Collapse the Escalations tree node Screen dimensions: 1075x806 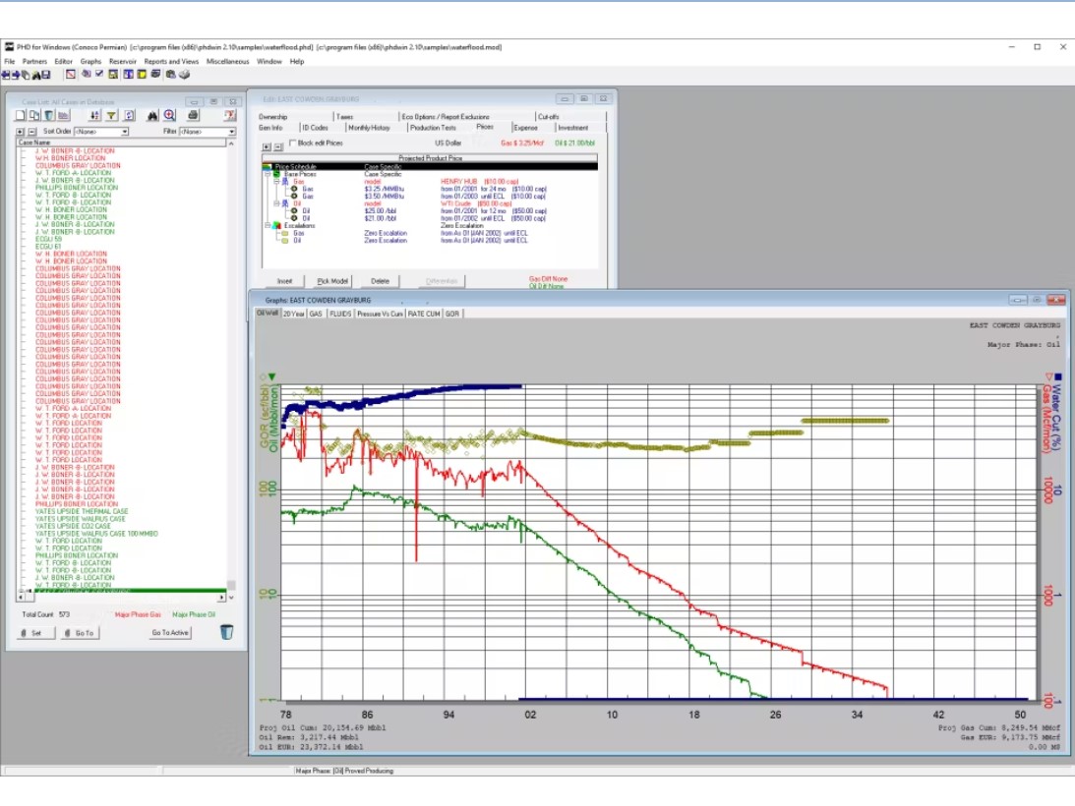(268, 226)
